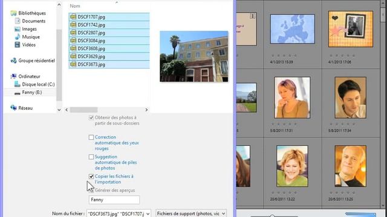Click the zoom slider handle in the organizer
Screen dimensions: 387x217
(x=272, y=216)
